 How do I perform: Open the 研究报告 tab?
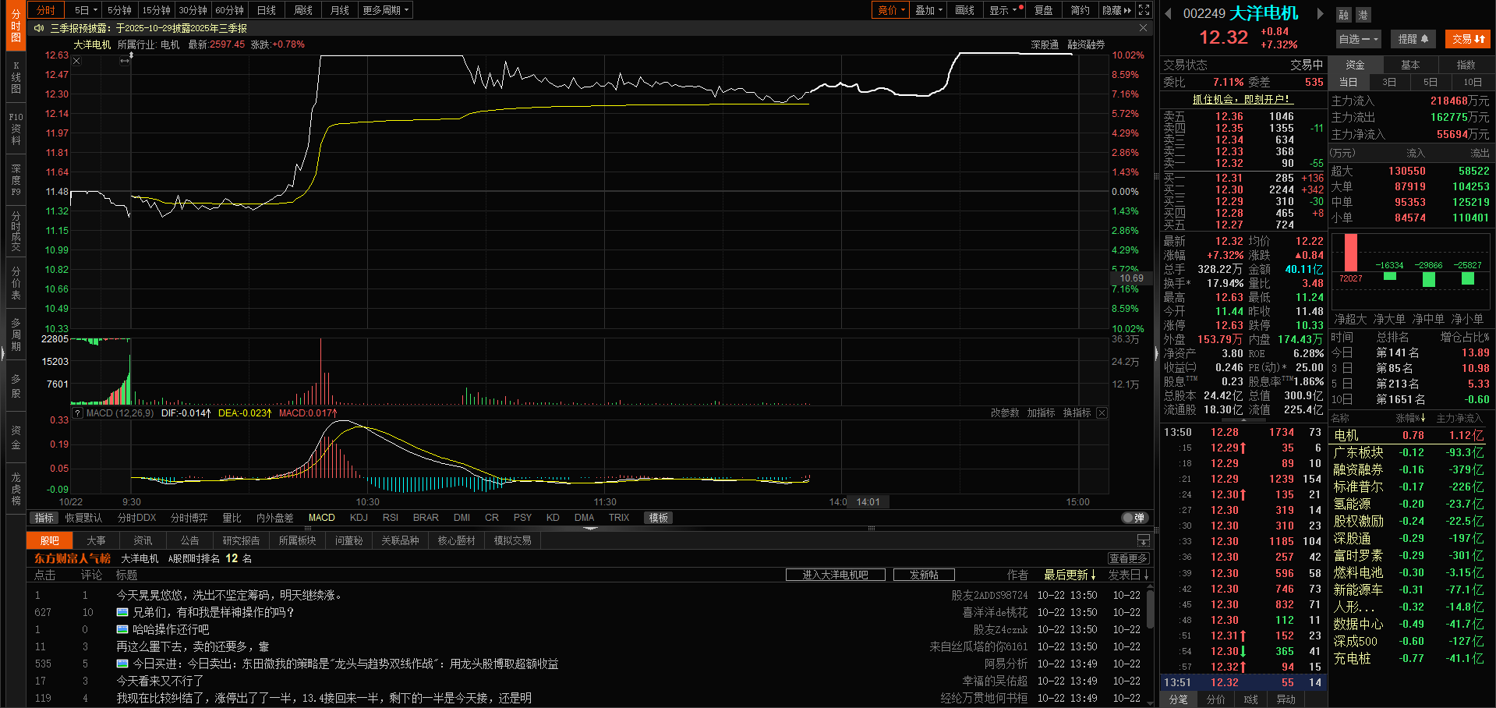click(x=241, y=540)
